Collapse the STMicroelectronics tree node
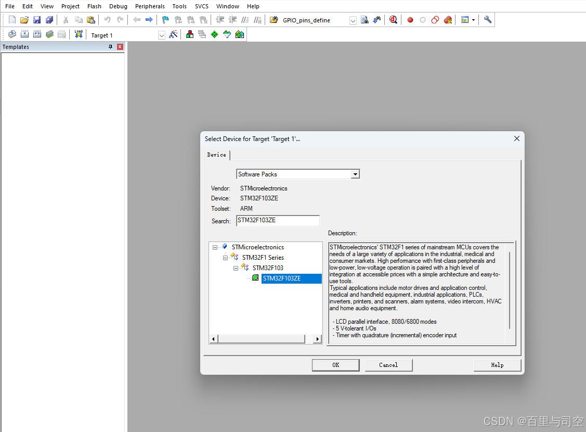Image resolution: width=586 pixels, height=432 pixels. [215, 247]
